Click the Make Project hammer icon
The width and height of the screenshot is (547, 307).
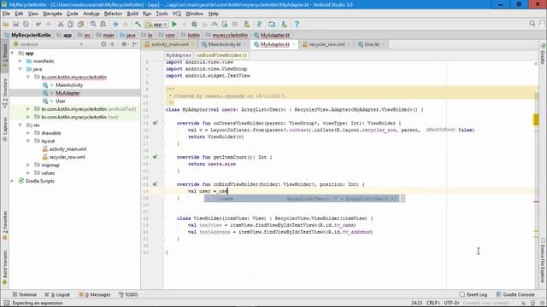click(x=138, y=24)
